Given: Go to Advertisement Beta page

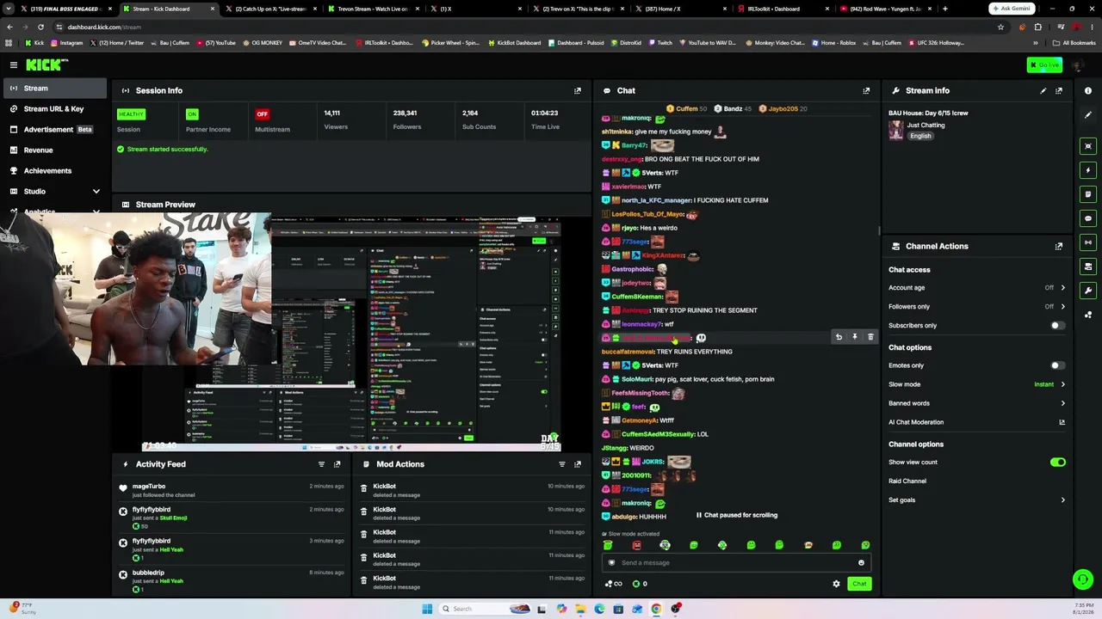Looking at the screenshot, I should click(x=55, y=130).
